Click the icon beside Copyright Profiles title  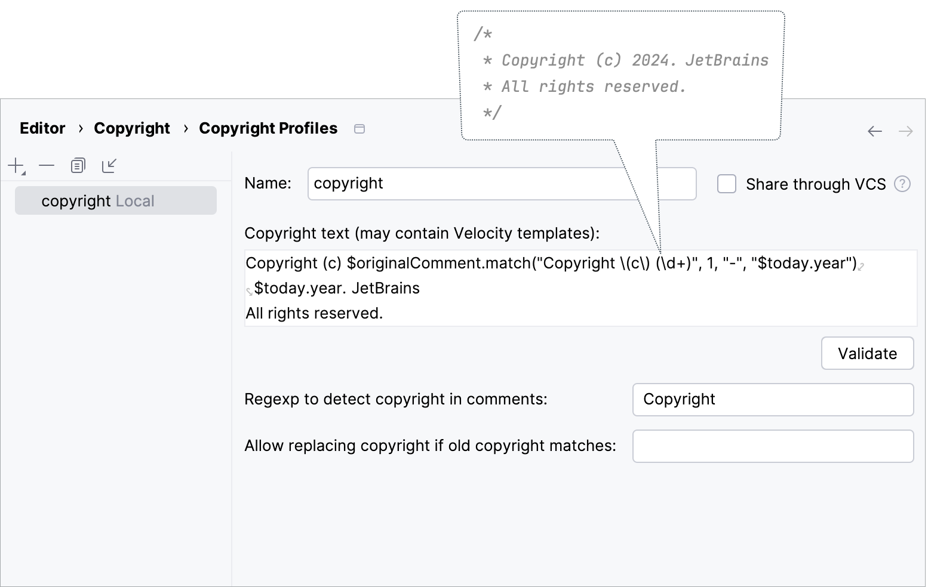click(x=359, y=128)
